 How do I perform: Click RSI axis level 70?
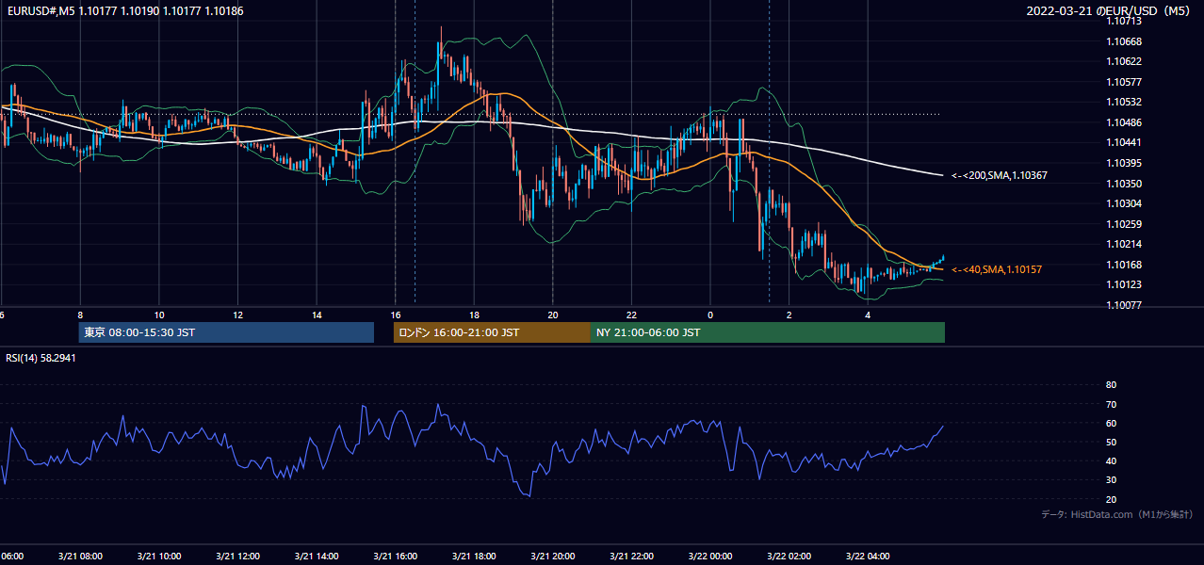1111,404
